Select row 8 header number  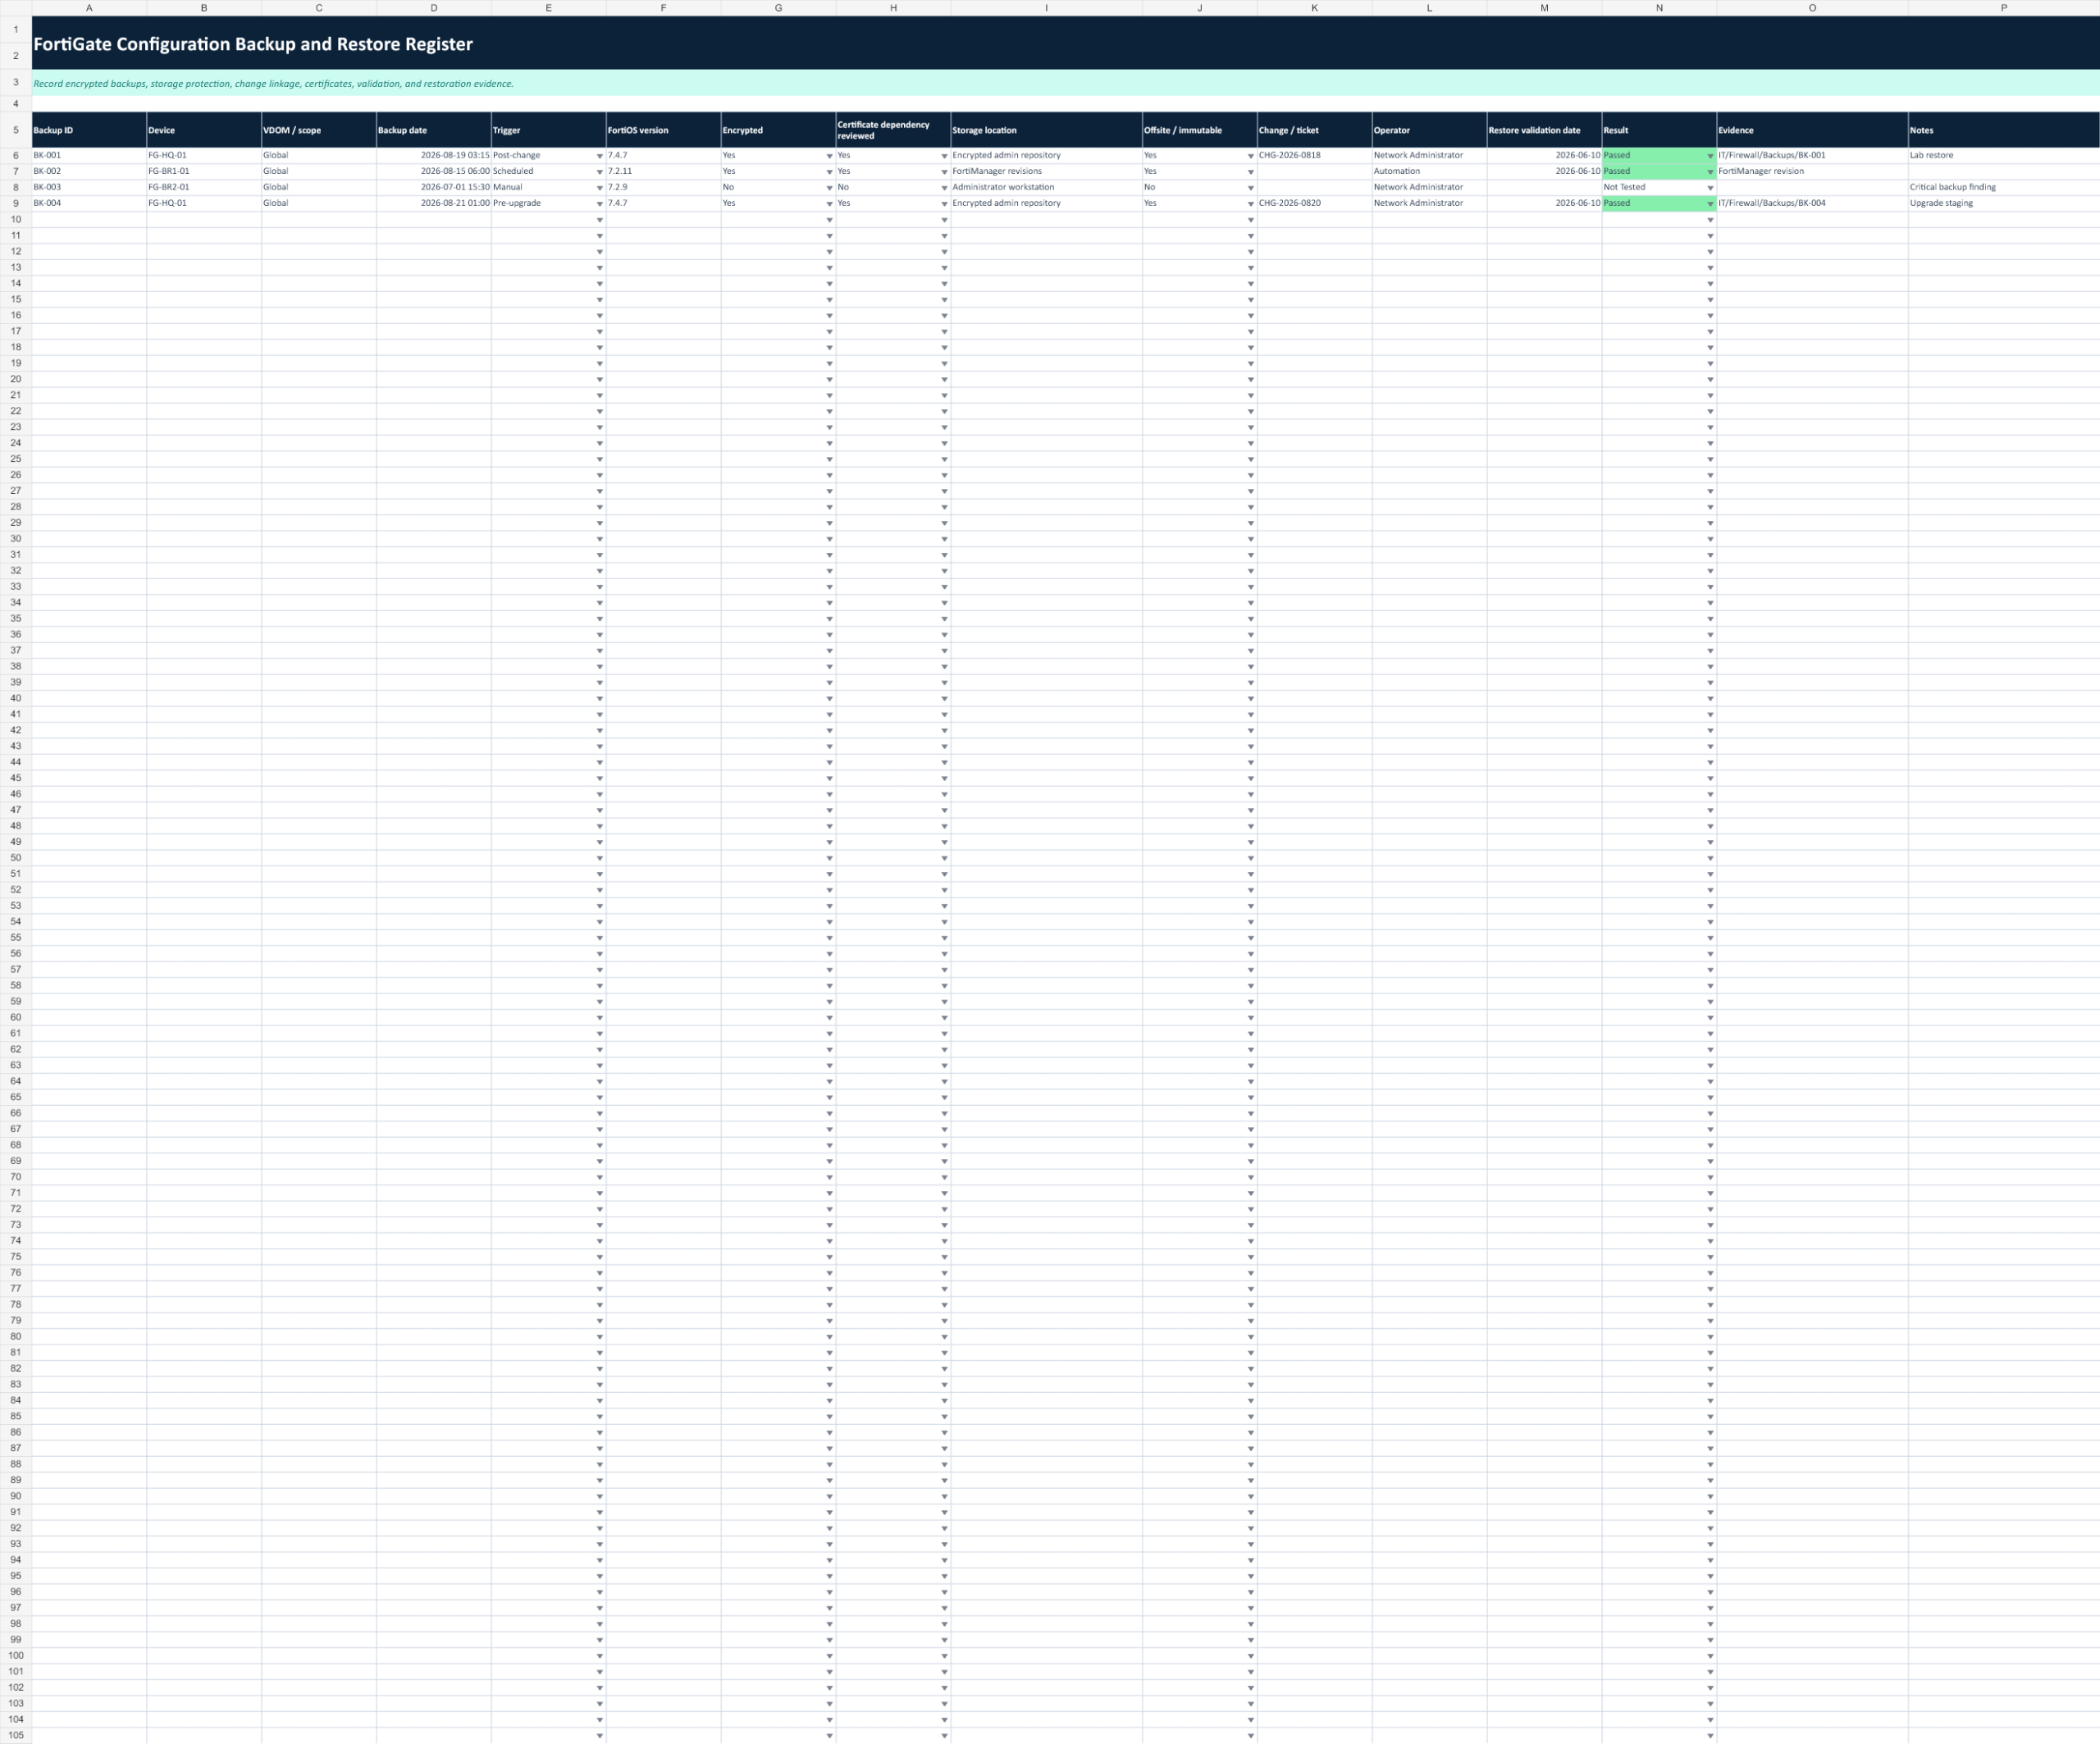[16, 188]
